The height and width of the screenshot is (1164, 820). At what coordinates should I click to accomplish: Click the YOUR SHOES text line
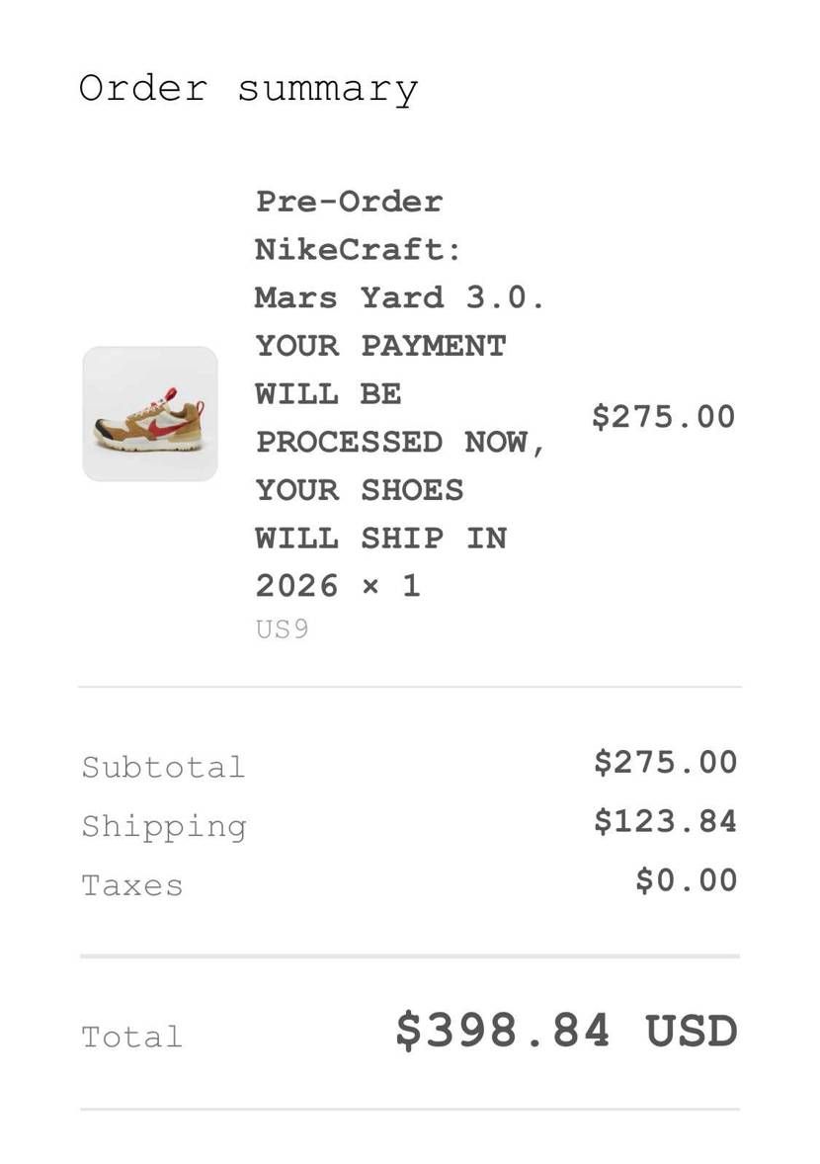click(360, 490)
